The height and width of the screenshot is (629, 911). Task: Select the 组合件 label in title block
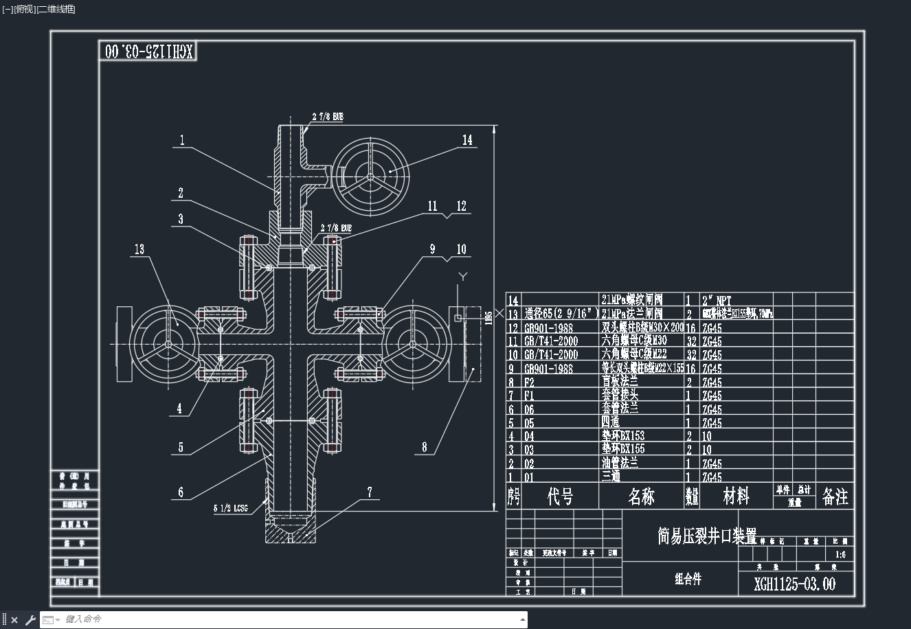tap(688, 579)
